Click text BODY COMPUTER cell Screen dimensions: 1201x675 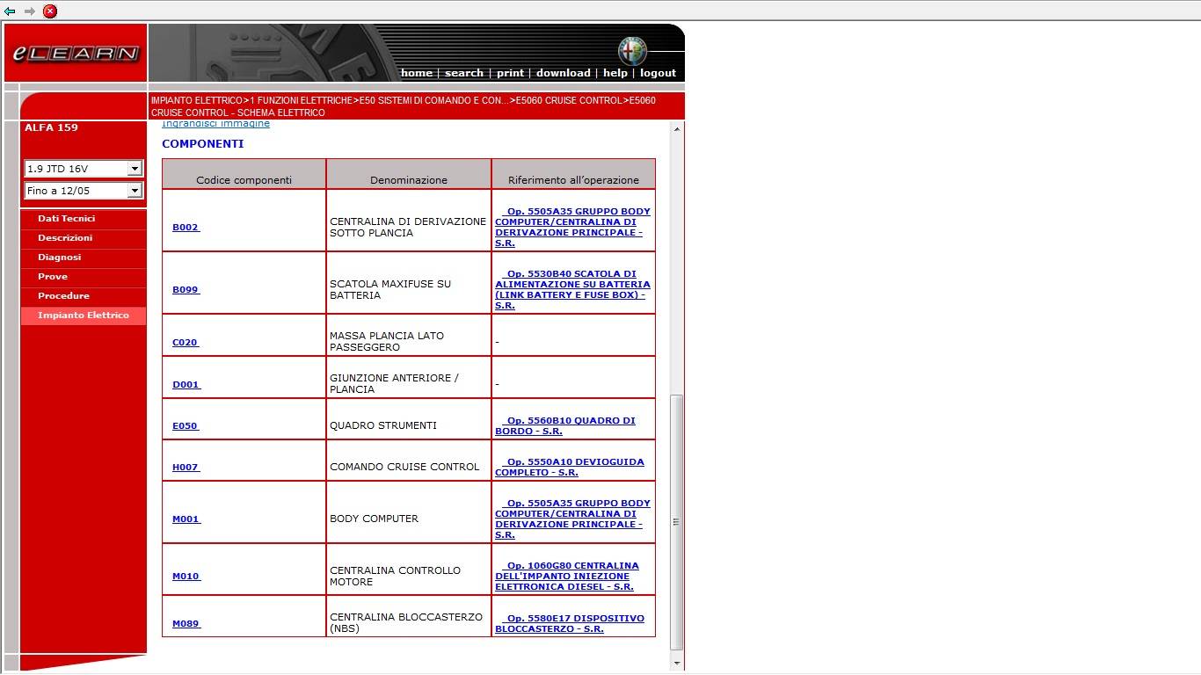coord(374,519)
